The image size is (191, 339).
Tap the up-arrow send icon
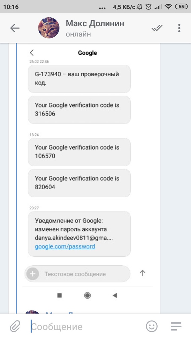tap(143, 273)
